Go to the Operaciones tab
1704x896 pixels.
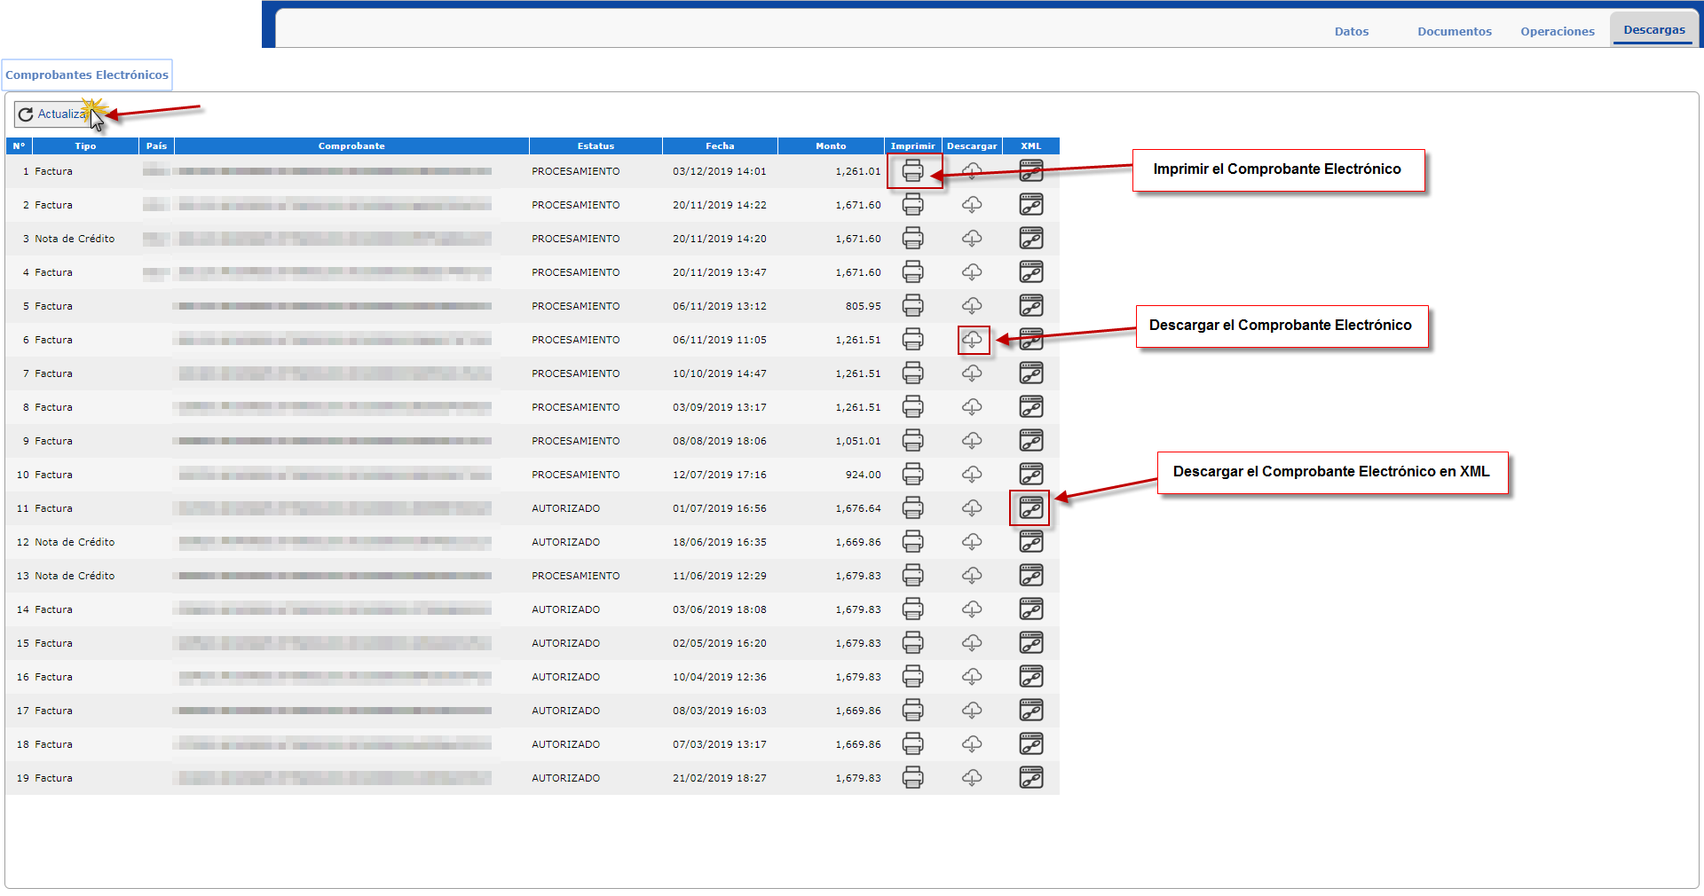coord(1557,32)
